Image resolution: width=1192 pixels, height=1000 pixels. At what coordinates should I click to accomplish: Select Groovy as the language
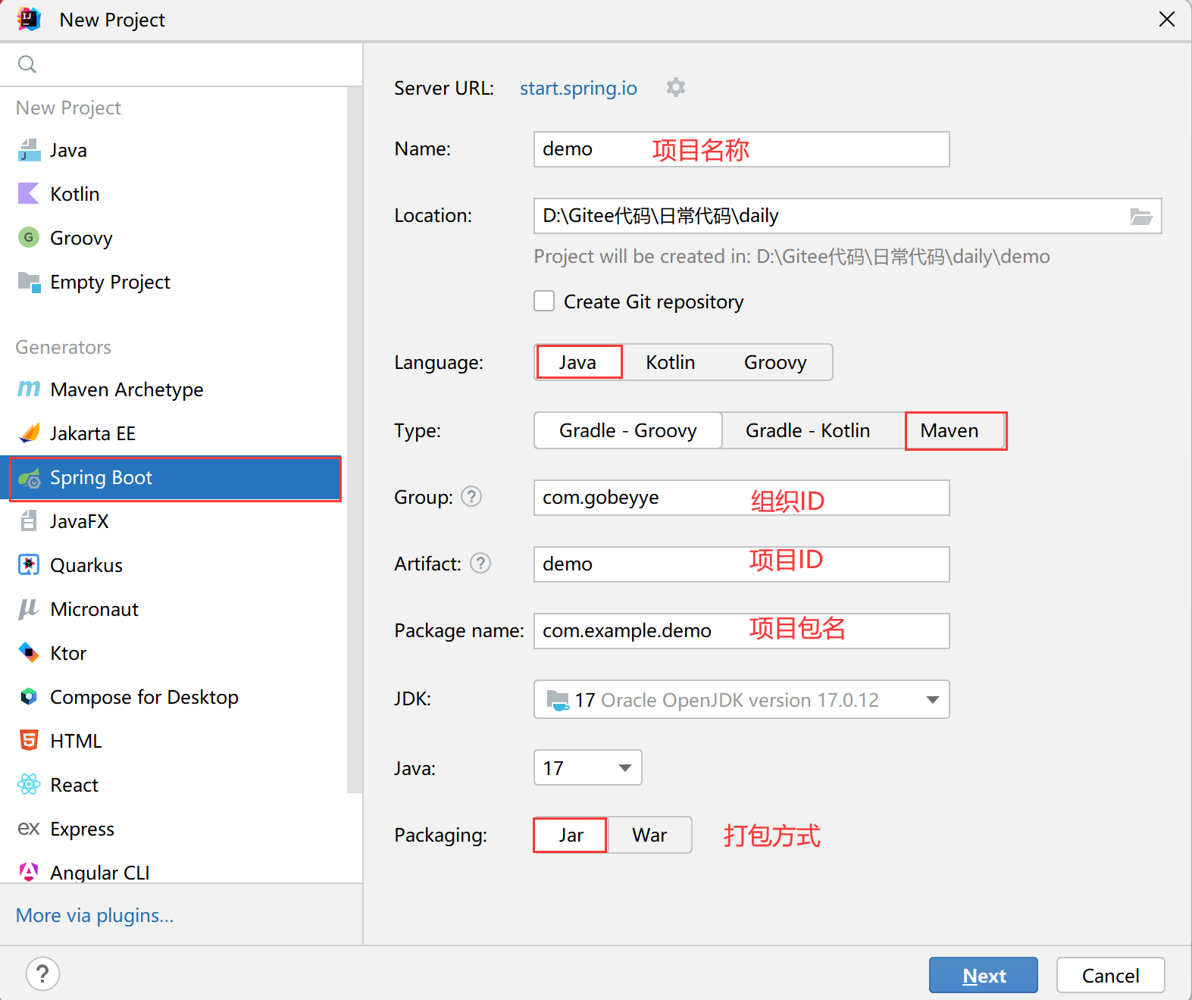click(x=775, y=362)
